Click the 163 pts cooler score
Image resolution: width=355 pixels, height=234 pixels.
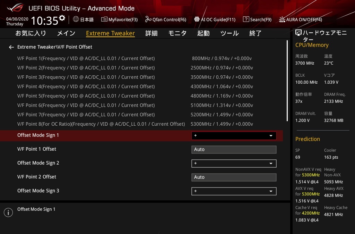click(331, 157)
